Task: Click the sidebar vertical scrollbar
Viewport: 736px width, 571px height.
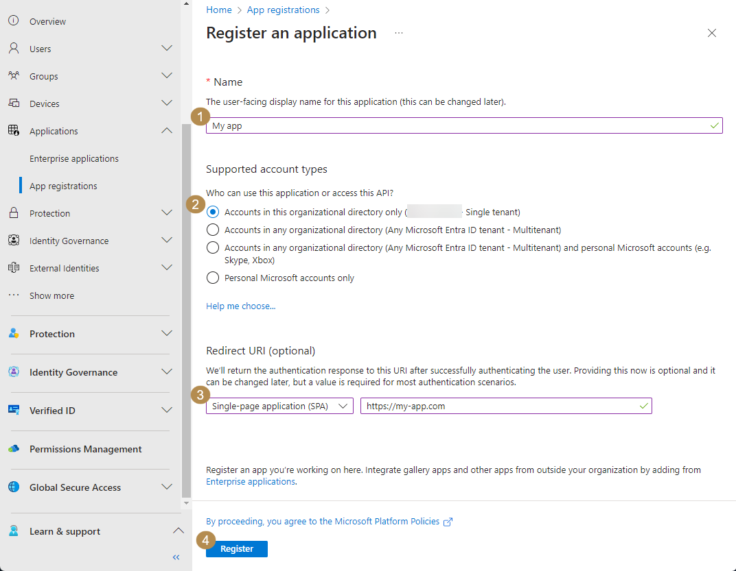Action: (186, 308)
